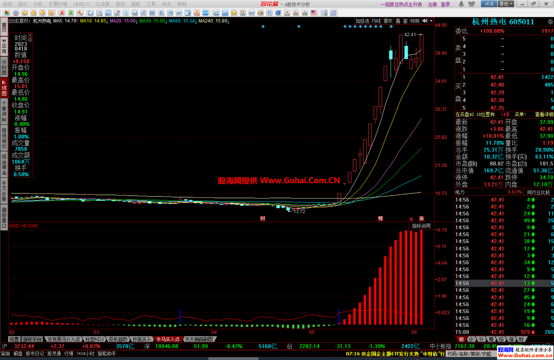Open the skin shirt icon
The height and width of the screenshot is (360, 554).
coord(471,4)
